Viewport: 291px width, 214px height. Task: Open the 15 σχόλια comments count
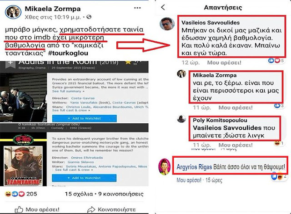point(79,194)
